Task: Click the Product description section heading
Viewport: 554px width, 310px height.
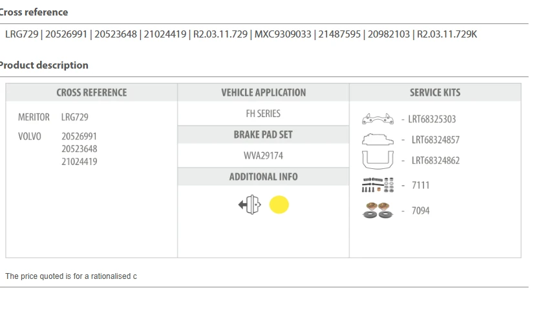Action: pos(44,65)
